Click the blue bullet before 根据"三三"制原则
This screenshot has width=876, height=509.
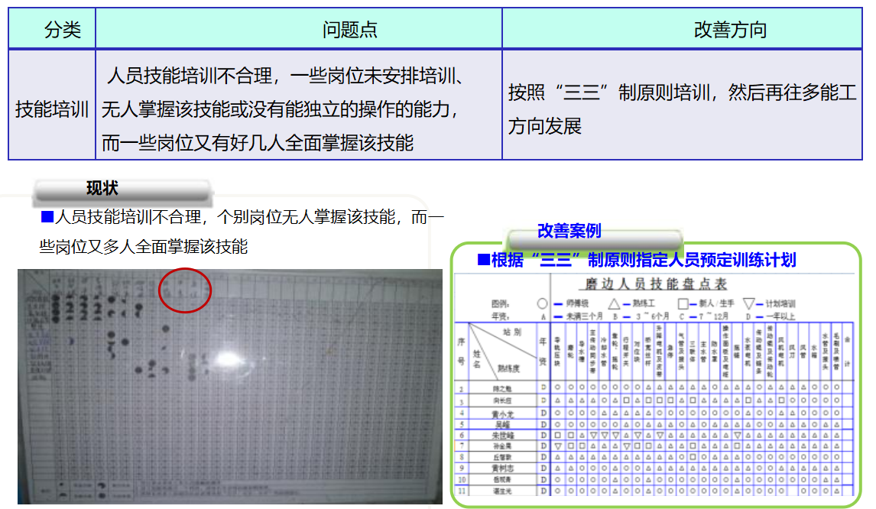coord(483,260)
